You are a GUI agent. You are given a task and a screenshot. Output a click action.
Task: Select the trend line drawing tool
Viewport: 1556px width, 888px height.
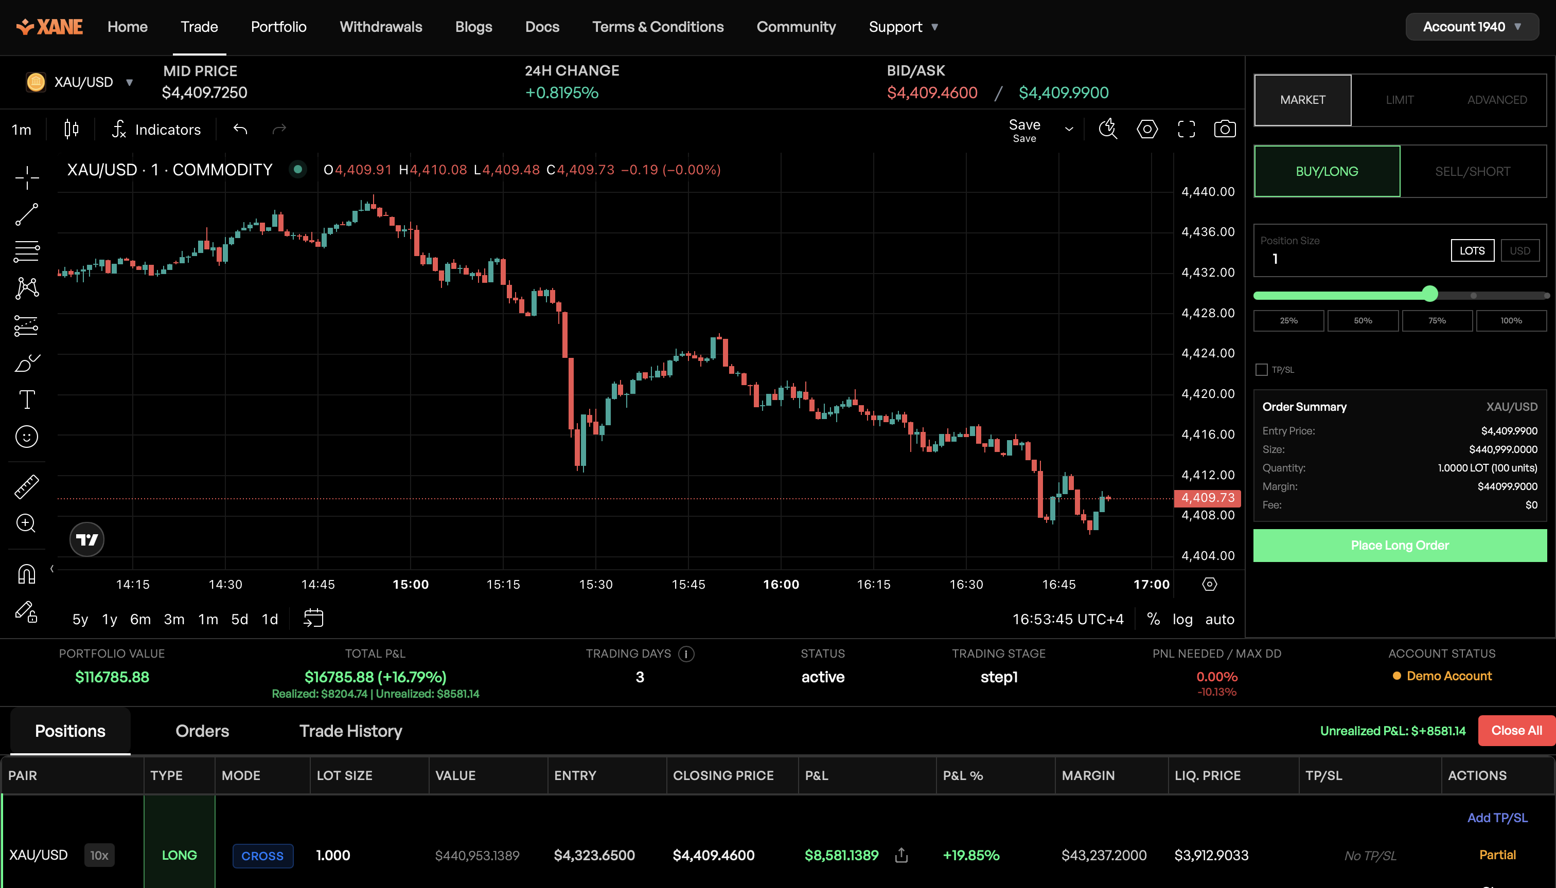pyautogui.click(x=26, y=214)
